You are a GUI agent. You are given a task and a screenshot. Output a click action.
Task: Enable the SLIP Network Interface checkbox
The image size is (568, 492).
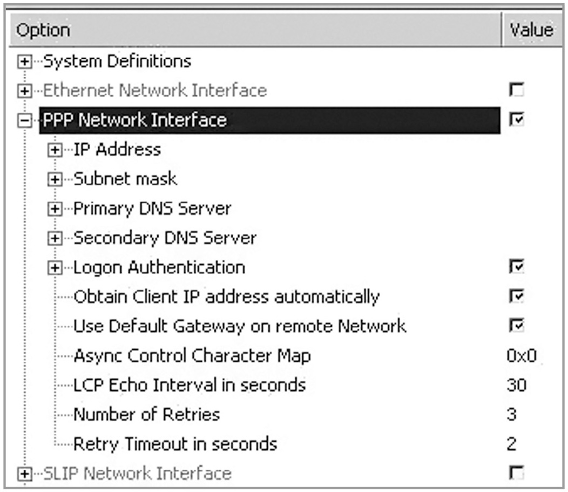(517, 474)
